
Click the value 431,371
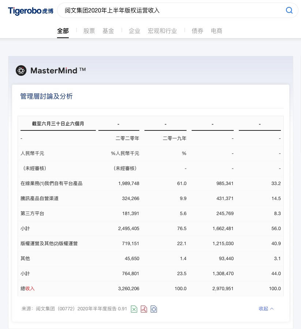coord(225,199)
